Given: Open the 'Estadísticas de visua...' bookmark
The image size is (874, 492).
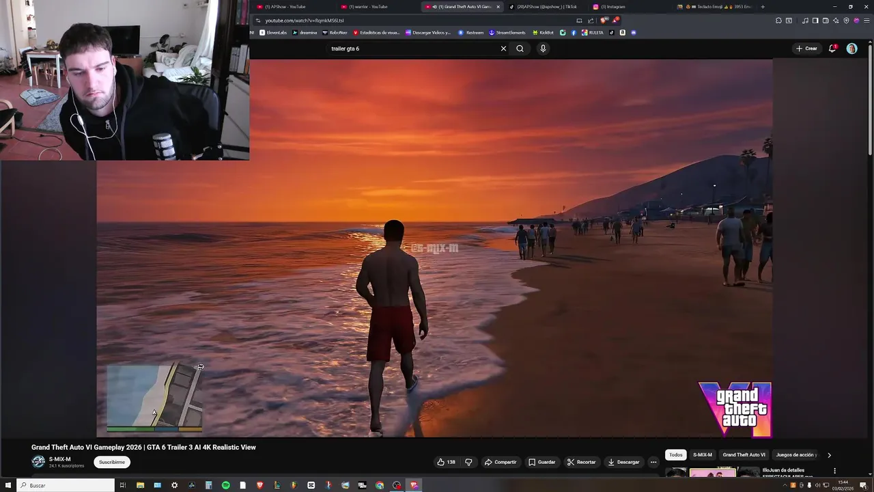Looking at the screenshot, I should point(376,33).
